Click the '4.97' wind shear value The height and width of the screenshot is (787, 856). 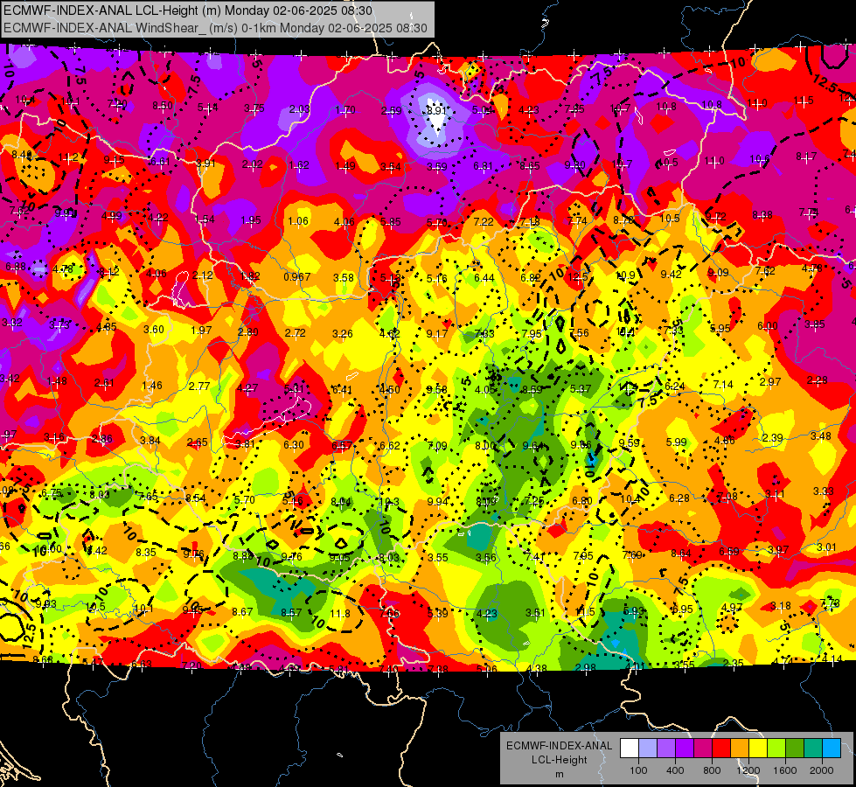click(732, 608)
